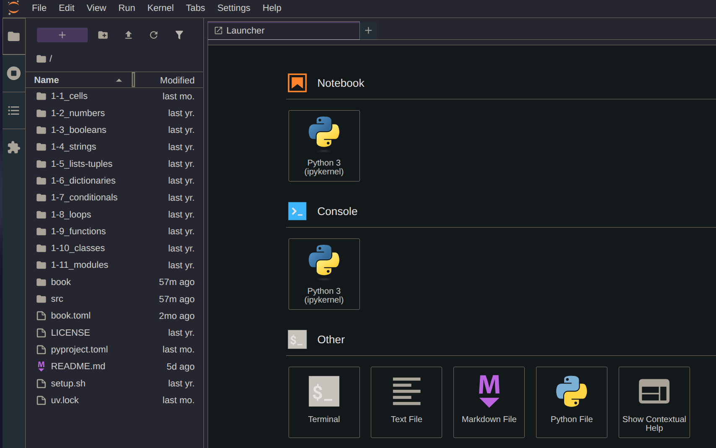Viewport: 716px width, 448px height.
Task: Open the Settings menu
Action: pos(234,8)
